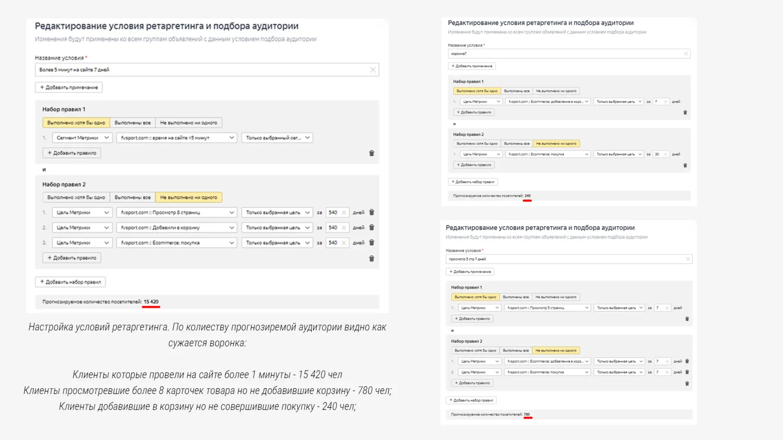Click the 540 days field in the "Добавили в корзину" row

(333, 227)
